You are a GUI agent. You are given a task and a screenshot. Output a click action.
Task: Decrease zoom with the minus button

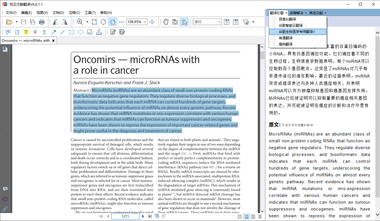(x=122, y=22)
